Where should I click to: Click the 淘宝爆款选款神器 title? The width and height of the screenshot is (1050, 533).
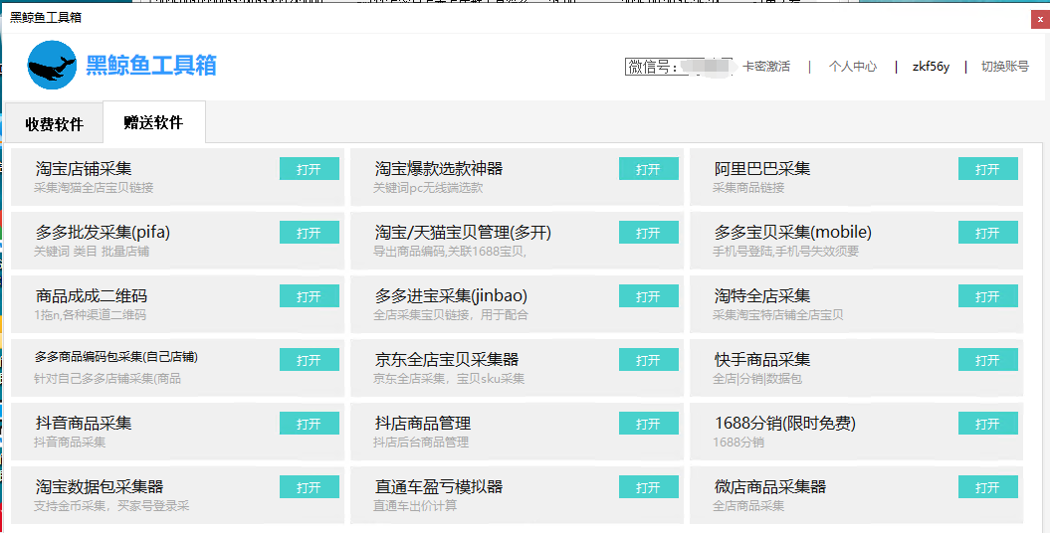coord(439,168)
